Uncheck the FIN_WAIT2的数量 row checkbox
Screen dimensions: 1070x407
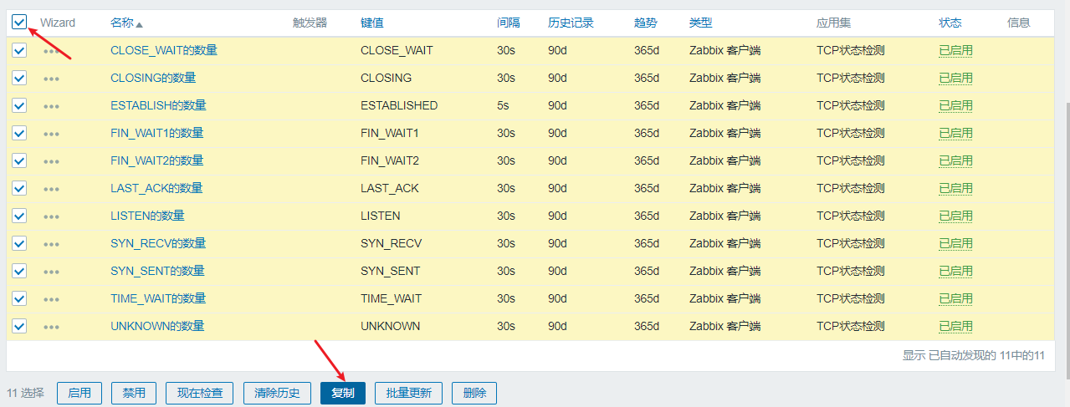point(19,160)
